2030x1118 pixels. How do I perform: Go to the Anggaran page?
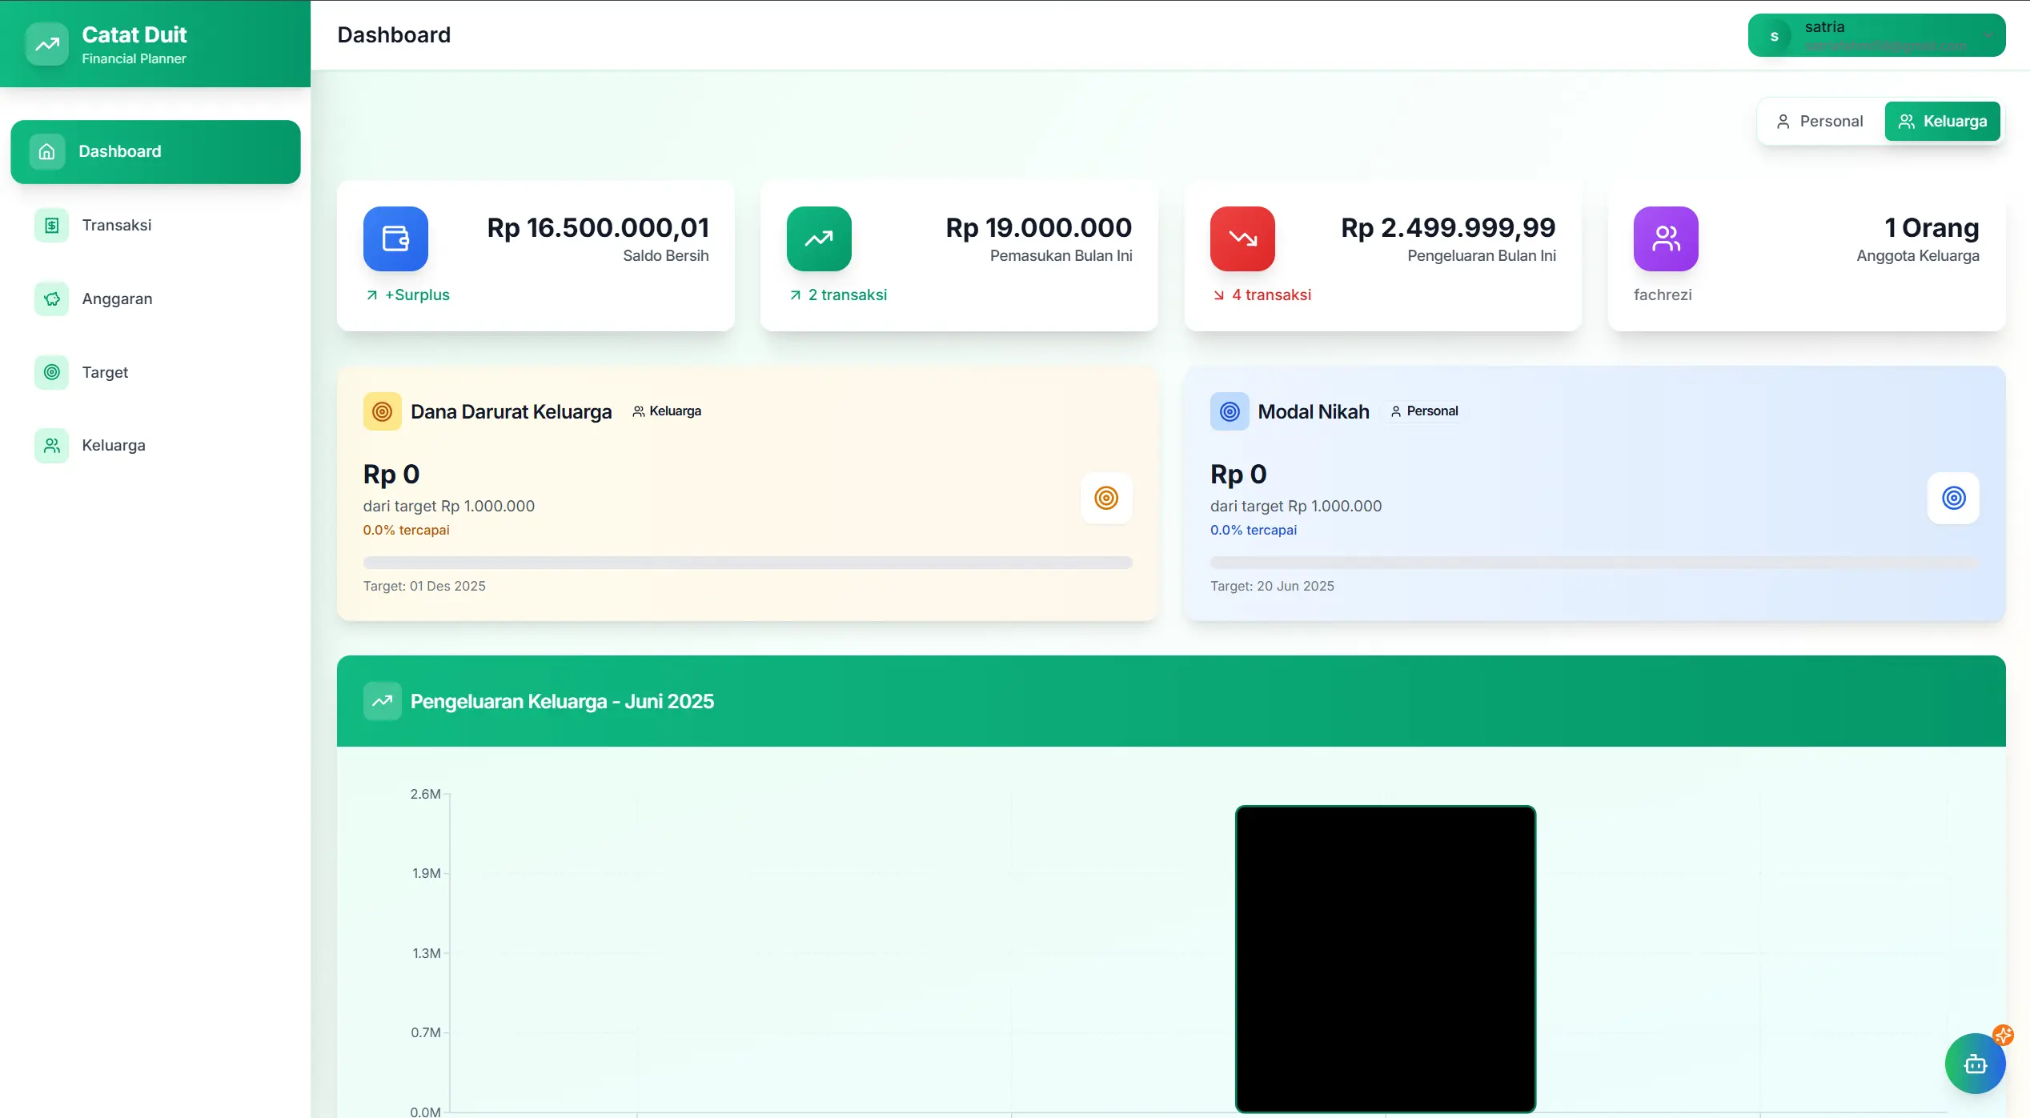point(117,299)
